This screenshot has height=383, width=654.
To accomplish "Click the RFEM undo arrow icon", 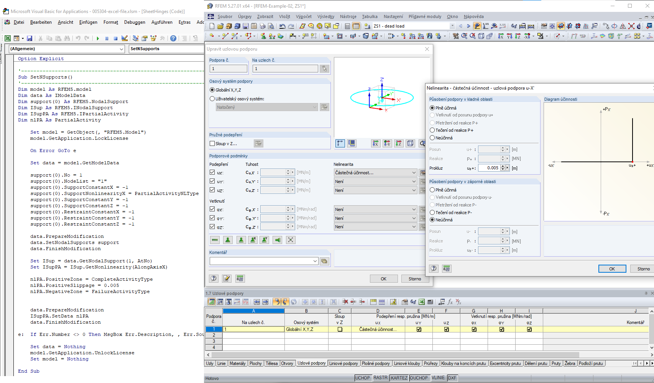I will tap(283, 26).
